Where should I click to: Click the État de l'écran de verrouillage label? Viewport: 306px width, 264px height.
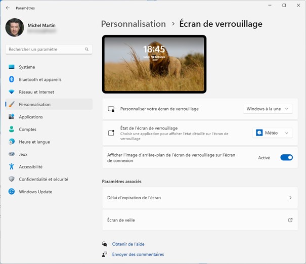149,128
